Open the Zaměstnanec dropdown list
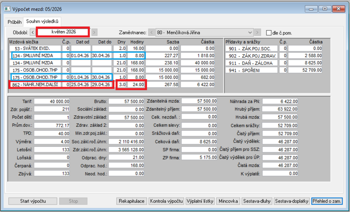Image resolution: width=350 pixels, height=212 pixels. click(250, 32)
